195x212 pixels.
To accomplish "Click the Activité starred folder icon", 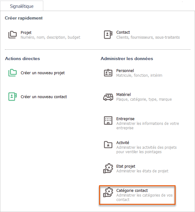I will (108, 145).
